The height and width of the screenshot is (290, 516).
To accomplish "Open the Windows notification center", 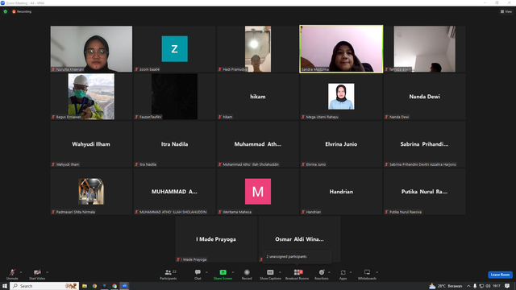I will click(507, 286).
